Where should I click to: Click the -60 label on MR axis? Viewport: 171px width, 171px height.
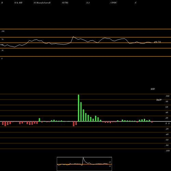coord(167,140)
